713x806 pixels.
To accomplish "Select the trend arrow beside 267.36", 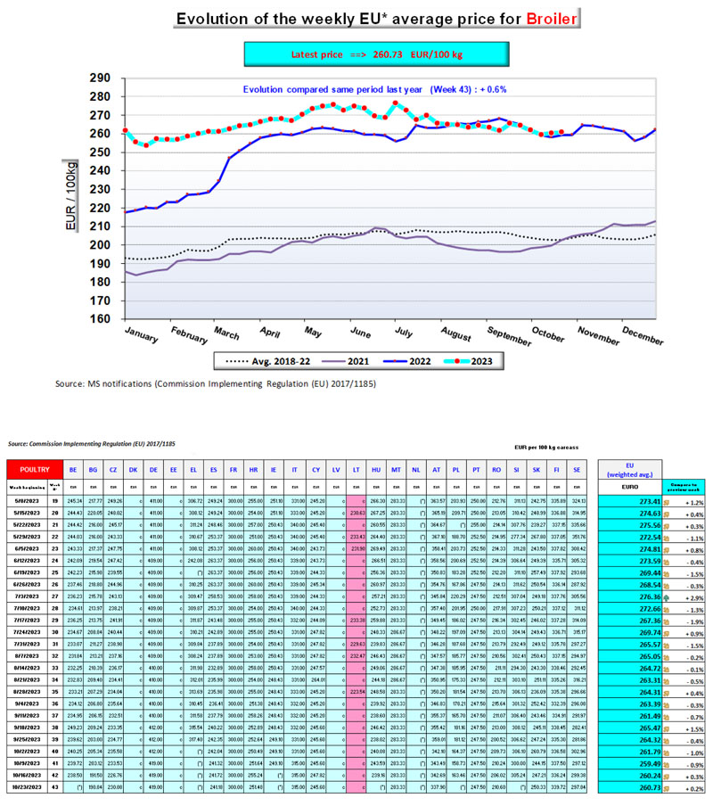I will click(x=667, y=621).
